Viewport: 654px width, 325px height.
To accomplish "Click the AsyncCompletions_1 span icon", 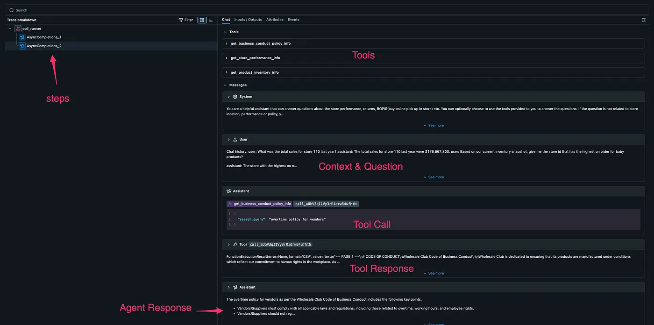I will (21, 37).
